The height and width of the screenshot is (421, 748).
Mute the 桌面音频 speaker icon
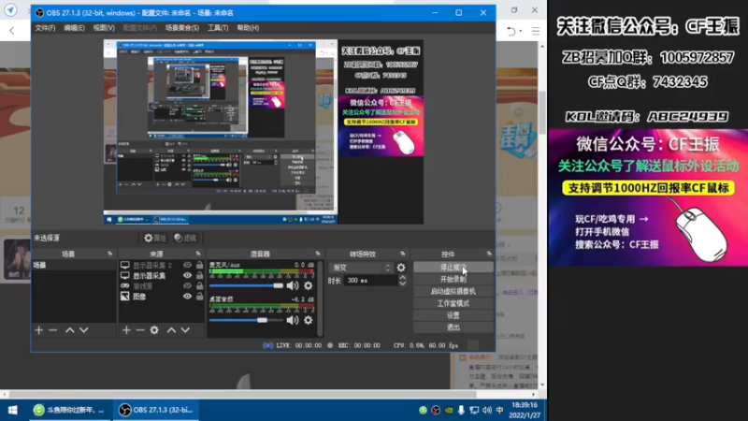point(293,320)
